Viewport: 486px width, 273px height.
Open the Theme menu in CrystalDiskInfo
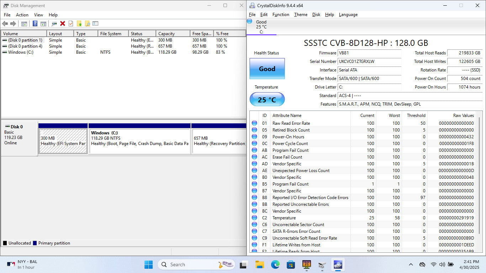tap(301, 15)
